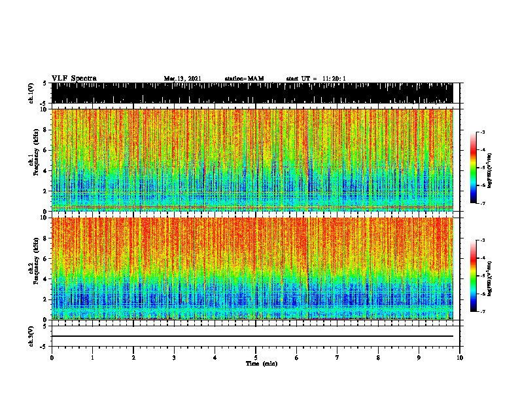
Task: Click the "-7" label on ch.1 color bar
Action: coord(483,203)
